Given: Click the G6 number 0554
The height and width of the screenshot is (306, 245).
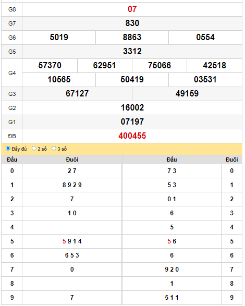Looking at the screenshot, I should coord(205,38).
